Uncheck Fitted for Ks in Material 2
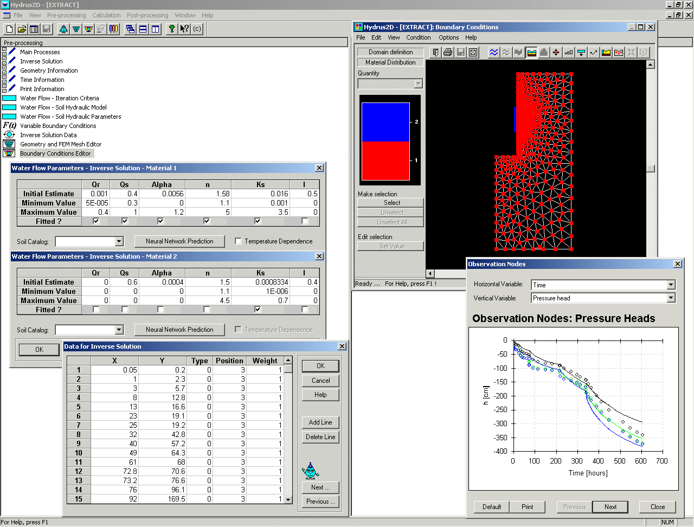The height and width of the screenshot is (527, 694). (x=258, y=310)
